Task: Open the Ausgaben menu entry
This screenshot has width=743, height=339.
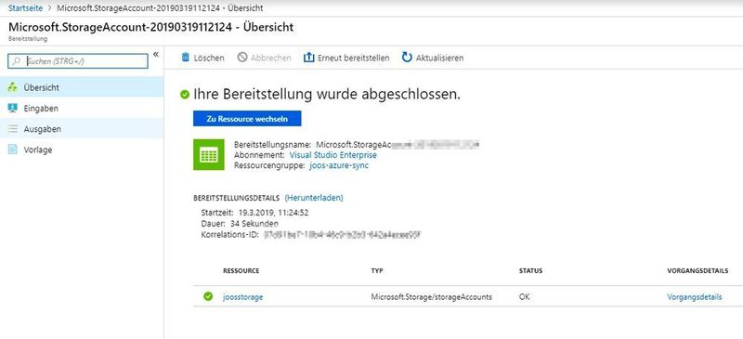Action: pyautogui.click(x=82, y=129)
